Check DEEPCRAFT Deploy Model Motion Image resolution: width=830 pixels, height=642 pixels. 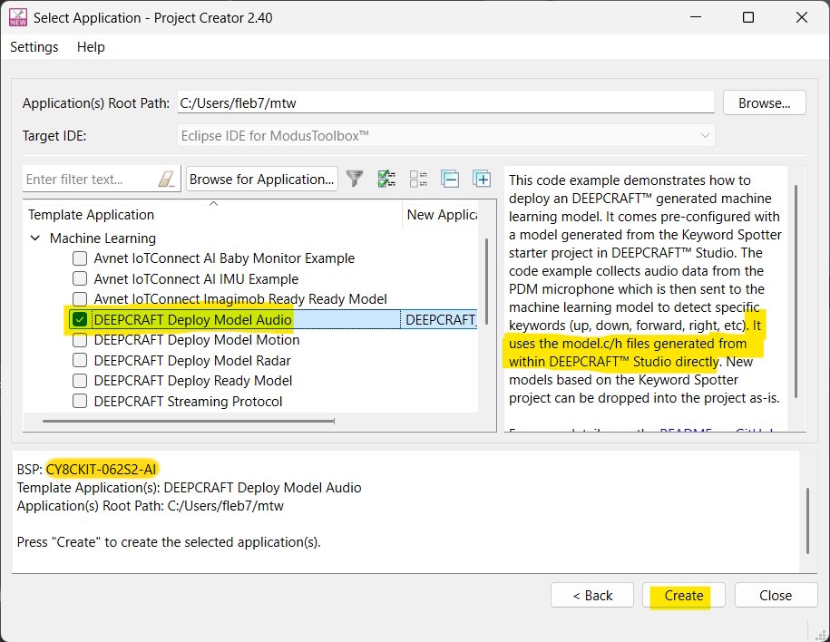click(80, 340)
